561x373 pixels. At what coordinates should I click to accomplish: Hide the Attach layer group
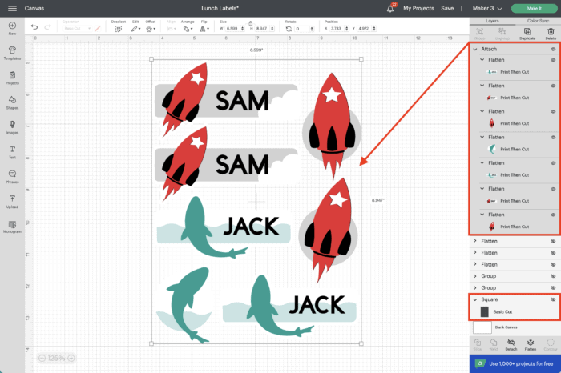(553, 49)
